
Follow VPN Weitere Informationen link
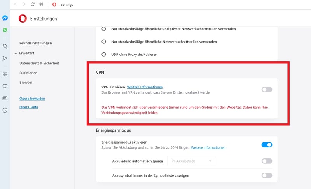click(145, 87)
